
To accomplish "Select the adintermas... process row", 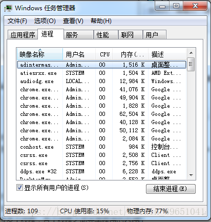I will pos(101,65).
